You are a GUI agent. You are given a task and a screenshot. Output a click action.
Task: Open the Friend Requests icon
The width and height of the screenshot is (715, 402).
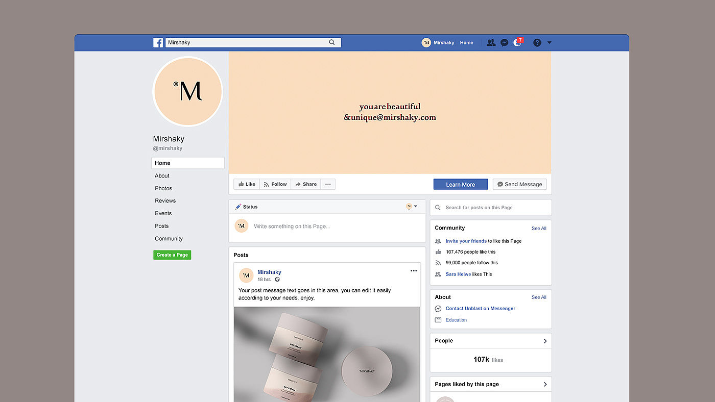491,43
